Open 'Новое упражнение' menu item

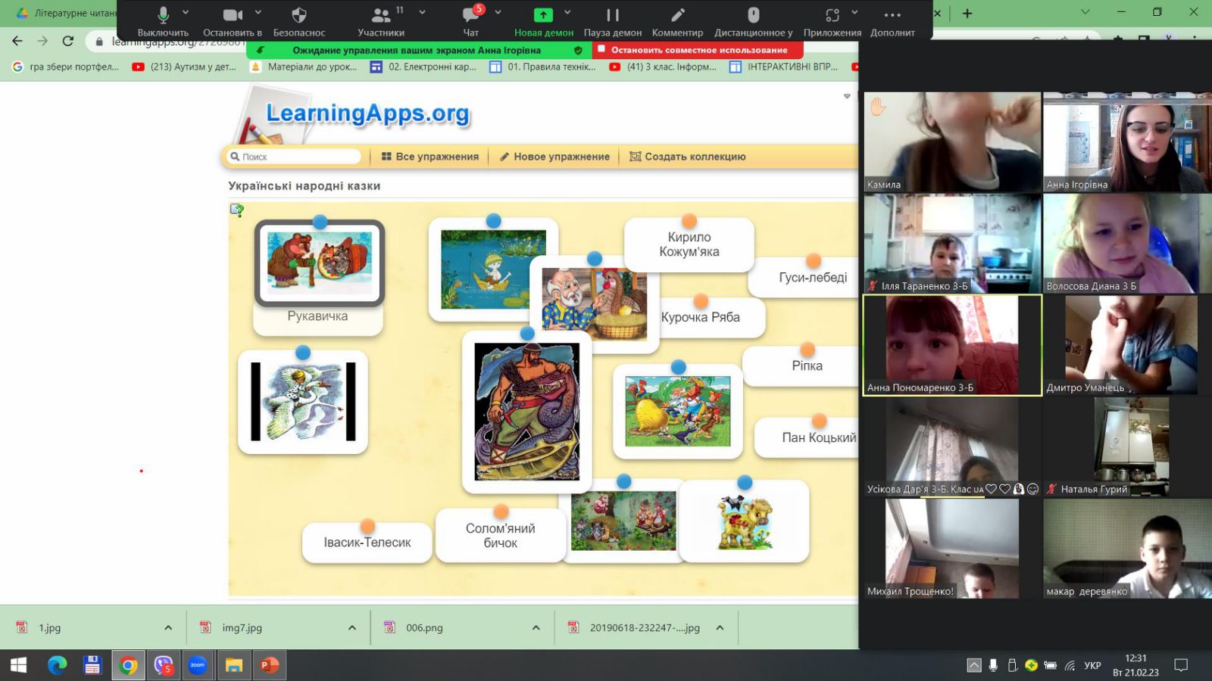coord(554,157)
